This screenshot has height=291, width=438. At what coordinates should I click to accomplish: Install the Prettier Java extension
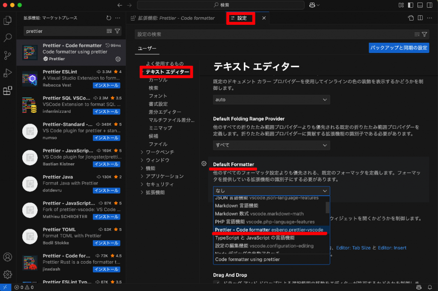[x=107, y=191]
